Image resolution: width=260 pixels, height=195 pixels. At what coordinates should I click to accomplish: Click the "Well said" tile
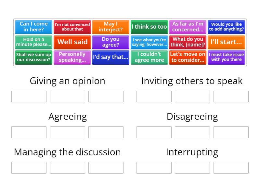coord(72,42)
